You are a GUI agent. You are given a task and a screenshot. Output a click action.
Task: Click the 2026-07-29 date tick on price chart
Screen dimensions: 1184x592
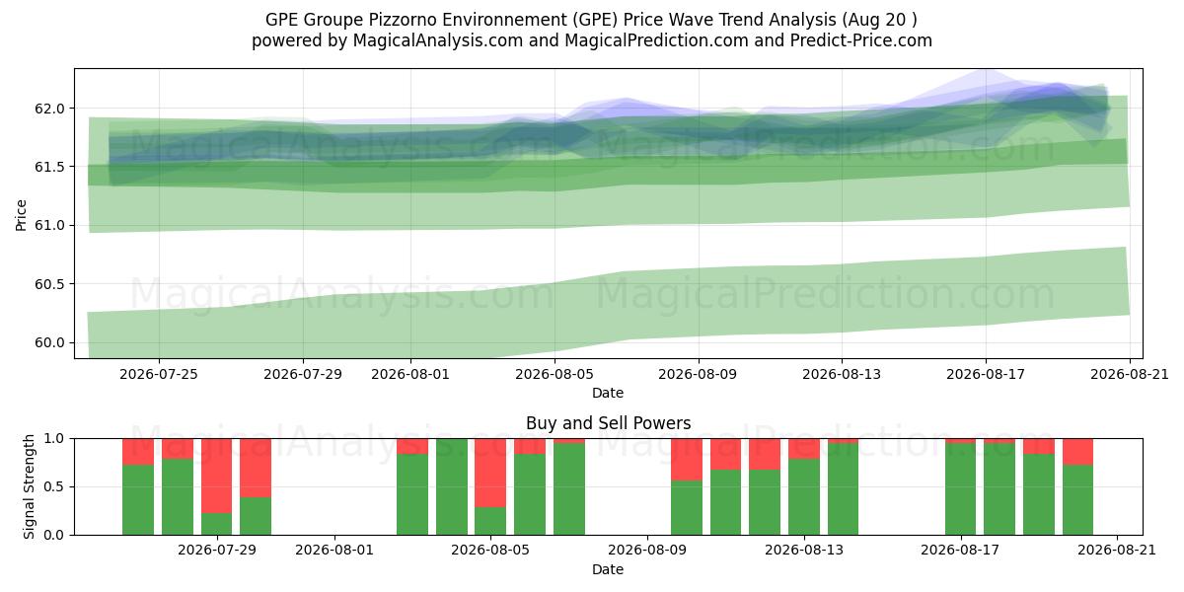coord(304,374)
